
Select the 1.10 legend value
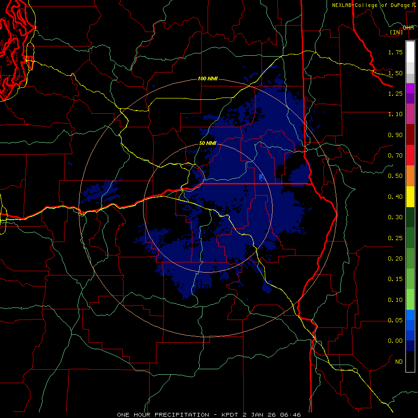395,114
